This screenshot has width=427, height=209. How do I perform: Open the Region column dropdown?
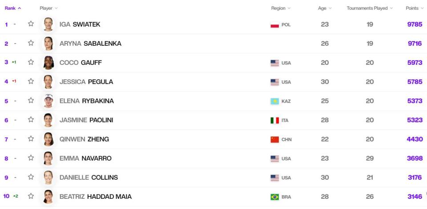click(x=281, y=8)
